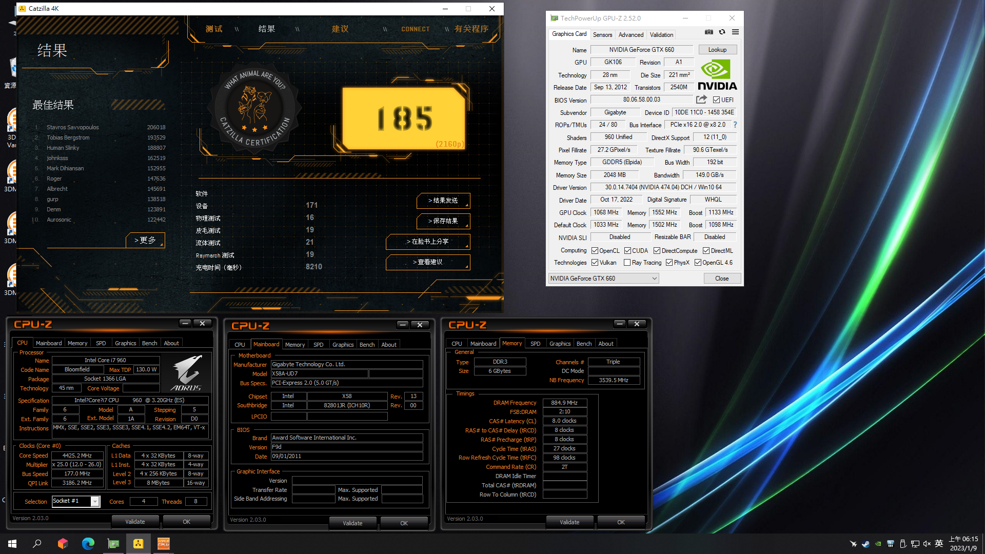Toggle the DirectML checkbox
The height and width of the screenshot is (554, 985).
tap(706, 251)
